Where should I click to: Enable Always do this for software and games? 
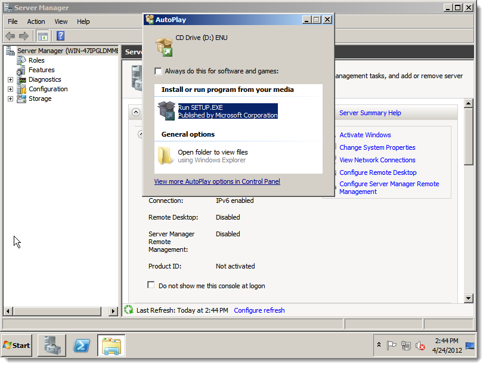(x=159, y=72)
